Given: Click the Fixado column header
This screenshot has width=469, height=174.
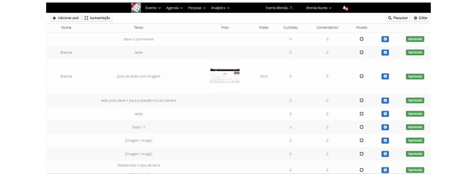Looking at the screenshot, I should click(362, 27).
